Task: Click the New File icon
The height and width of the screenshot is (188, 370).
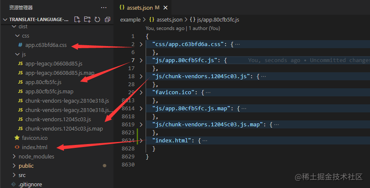Action: click(x=77, y=19)
